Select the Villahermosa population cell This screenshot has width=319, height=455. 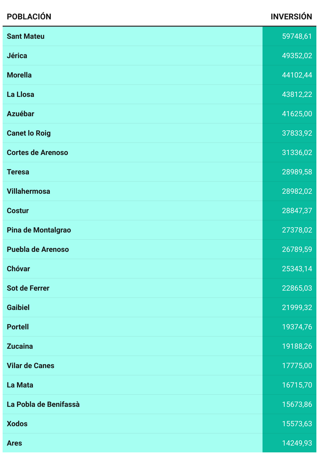(x=29, y=191)
